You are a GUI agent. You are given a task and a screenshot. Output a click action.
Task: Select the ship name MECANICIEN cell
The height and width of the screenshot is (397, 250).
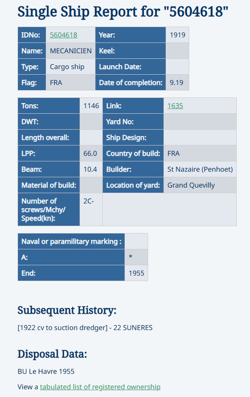(71, 51)
